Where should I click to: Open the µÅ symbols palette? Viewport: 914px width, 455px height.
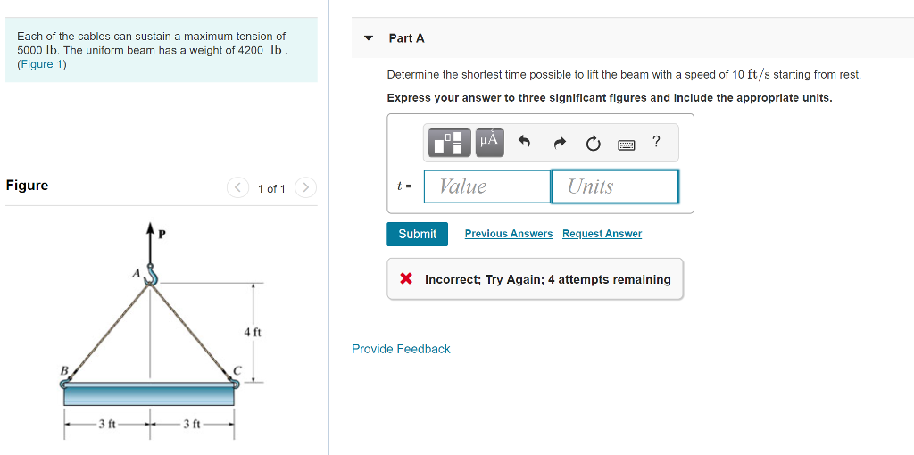click(490, 143)
